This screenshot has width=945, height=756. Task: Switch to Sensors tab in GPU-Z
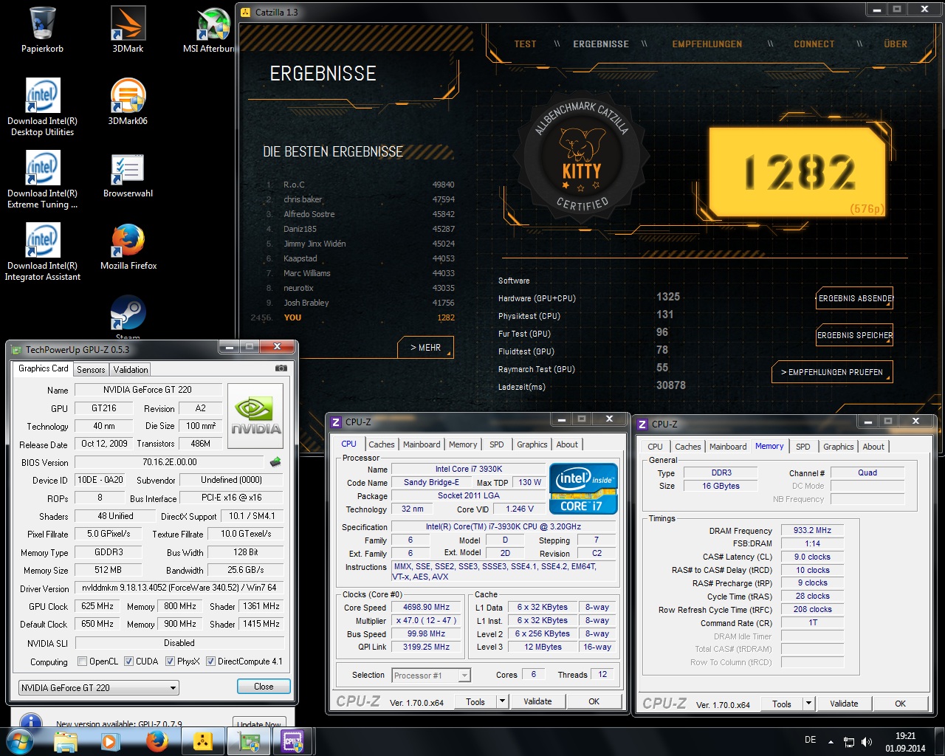[x=91, y=370]
